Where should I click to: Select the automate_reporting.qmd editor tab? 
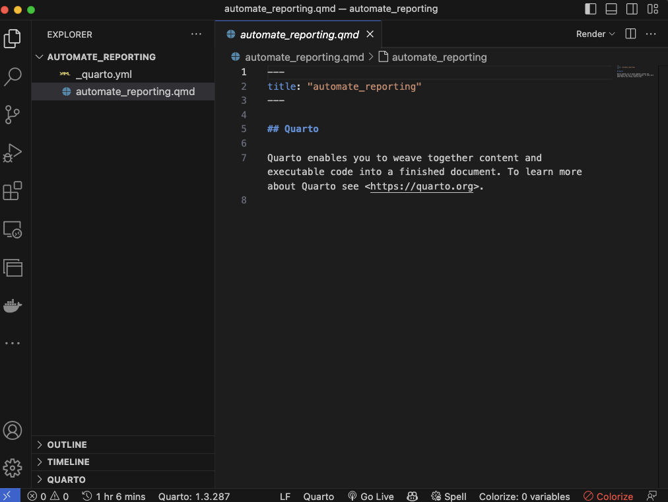coord(299,34)
